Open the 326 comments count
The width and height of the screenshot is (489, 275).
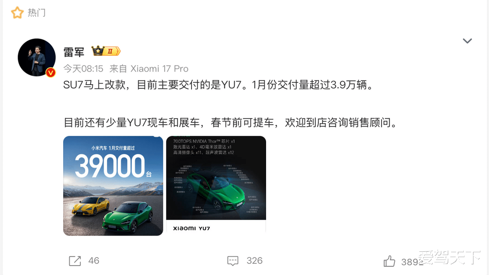(254, 261)
